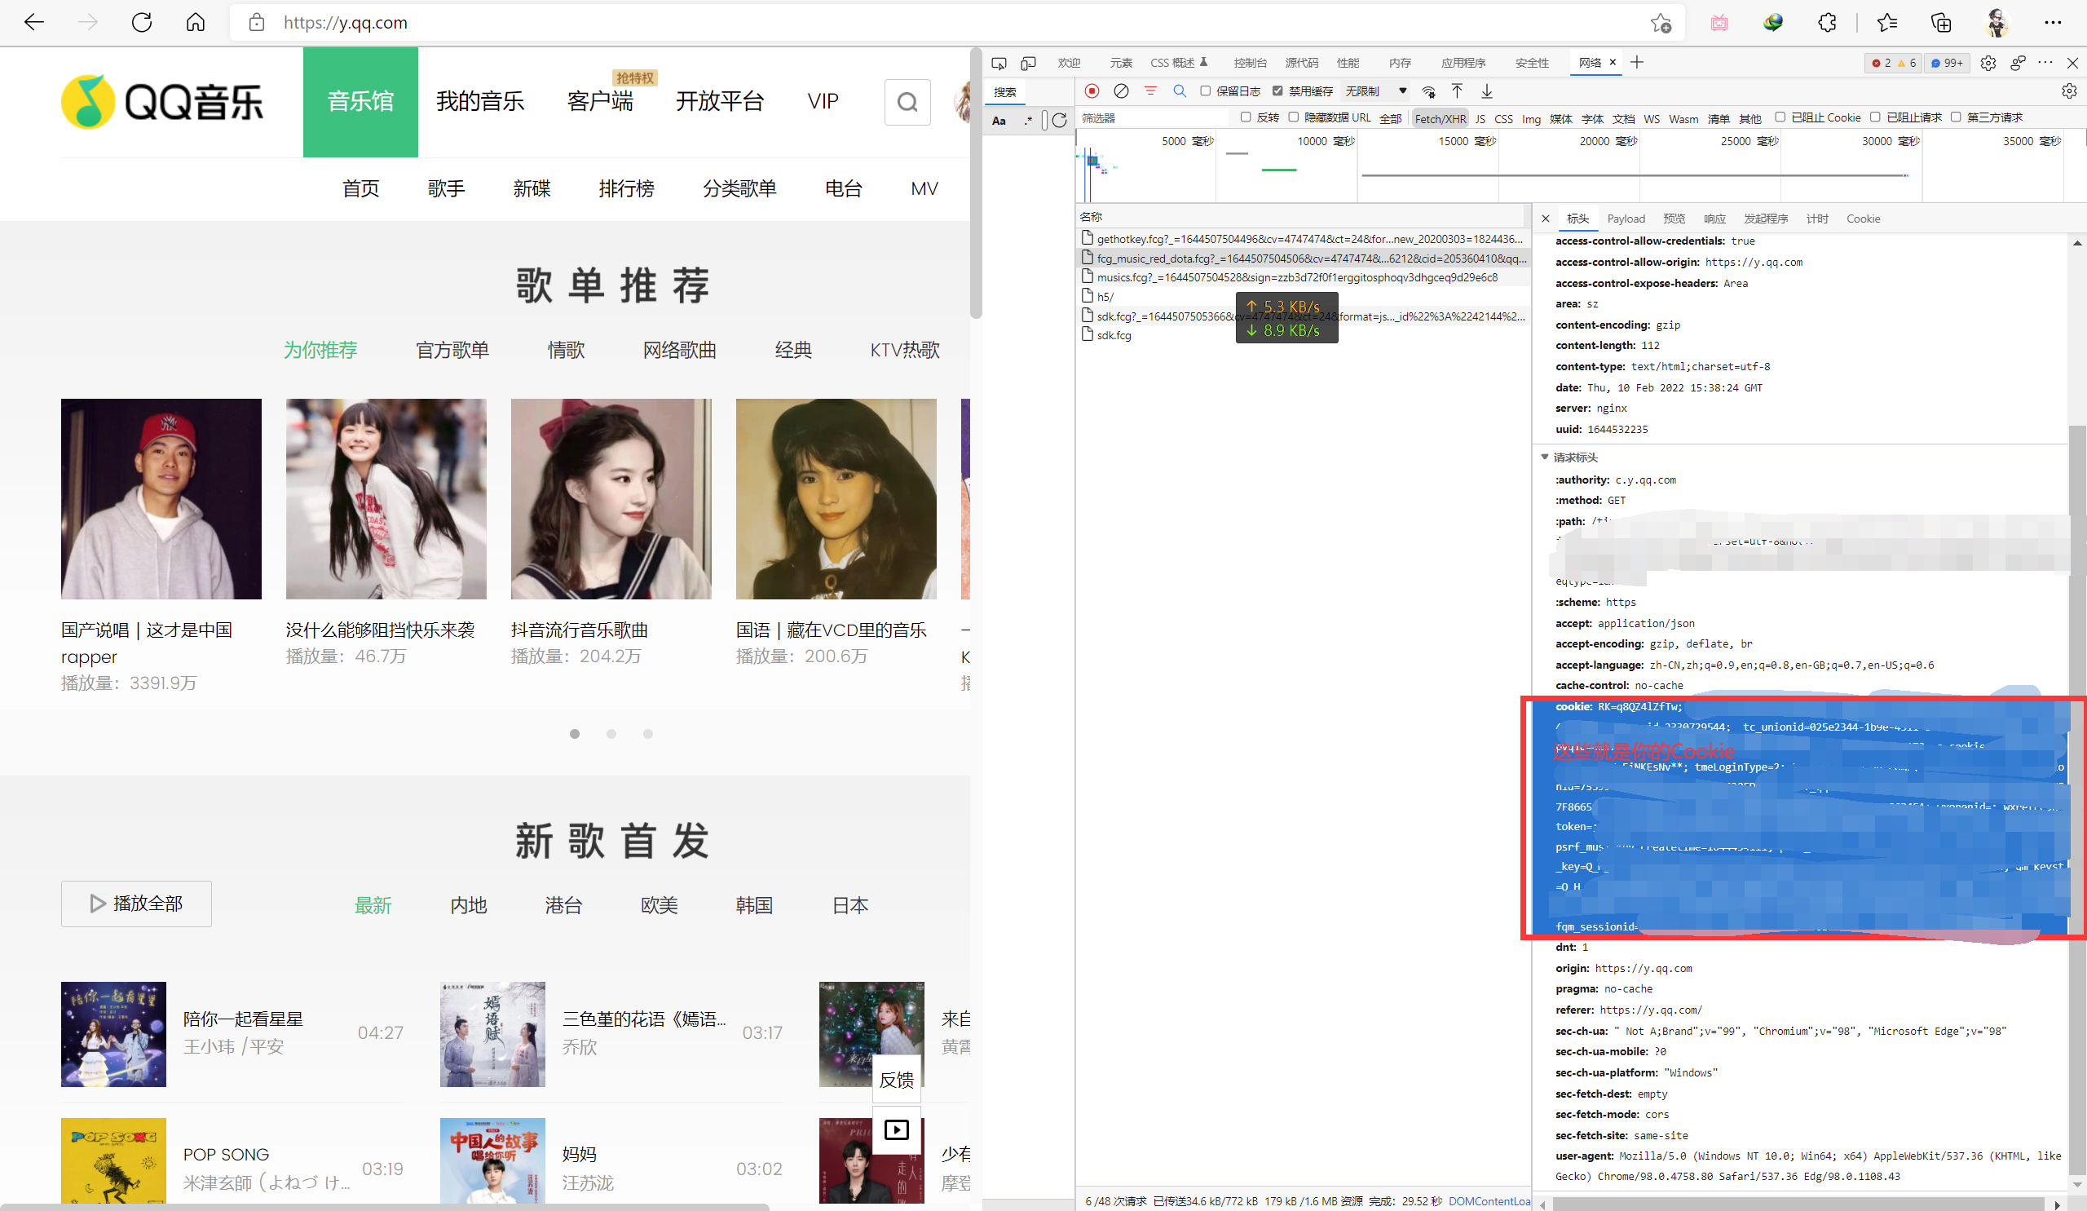Switch to the Payload tab
Image resolution: width=2087 pixels, height=1211 pixels.
click(x=1626, y=219)
